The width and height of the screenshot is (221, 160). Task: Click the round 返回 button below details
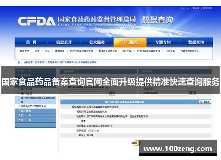click(135, 143)
